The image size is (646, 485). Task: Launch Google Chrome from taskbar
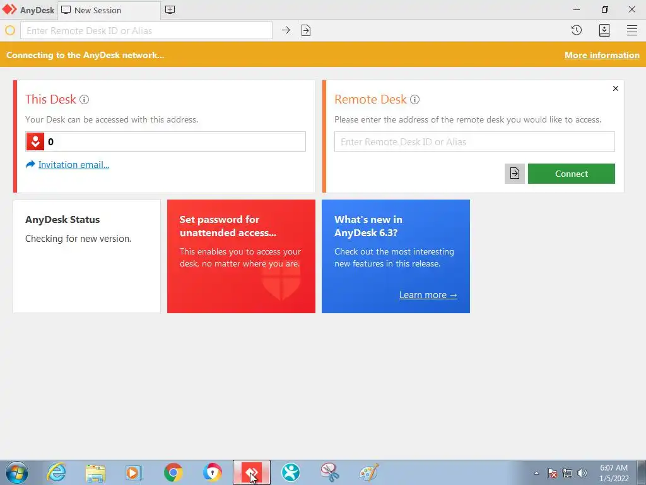tap(173, 472)
